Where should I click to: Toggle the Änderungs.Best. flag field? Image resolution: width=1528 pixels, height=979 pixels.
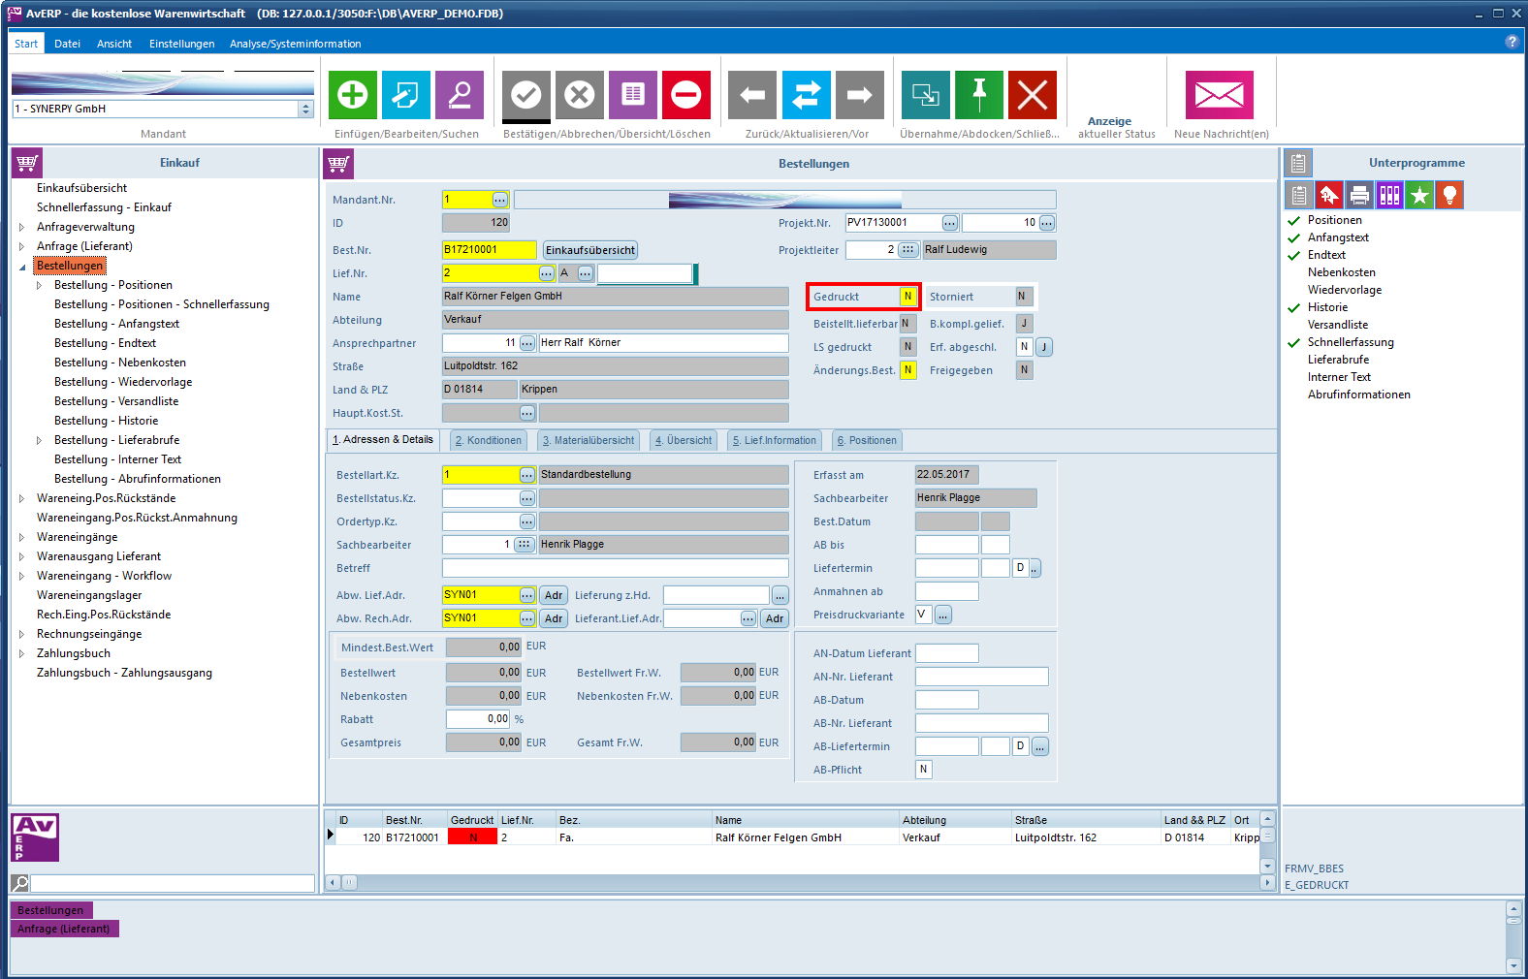point(907,370)
